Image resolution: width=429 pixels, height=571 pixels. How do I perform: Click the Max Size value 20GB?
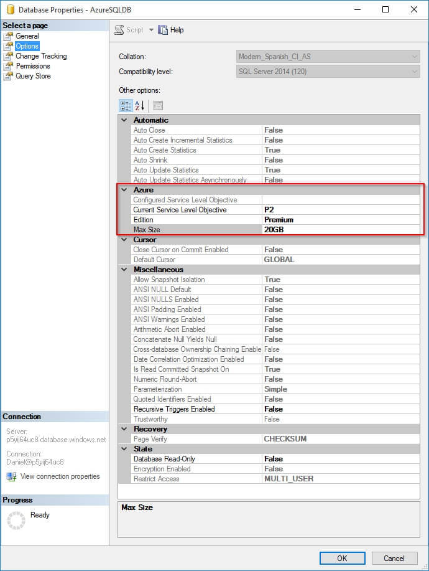[274, 230]
